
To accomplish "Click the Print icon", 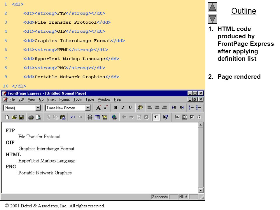I will [31, 117].
